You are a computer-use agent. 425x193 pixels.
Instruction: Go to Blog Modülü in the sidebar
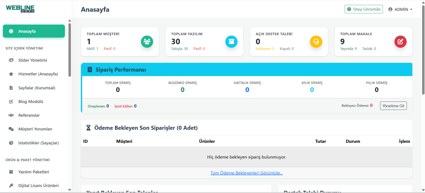coord(30,101)
